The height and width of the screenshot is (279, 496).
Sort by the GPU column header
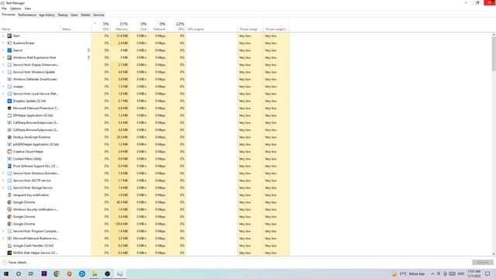[177, 26]
